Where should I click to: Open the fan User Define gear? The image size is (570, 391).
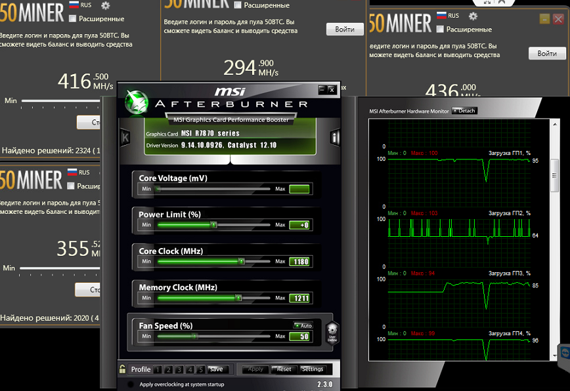pyautogui.click(x=332, y=333)
